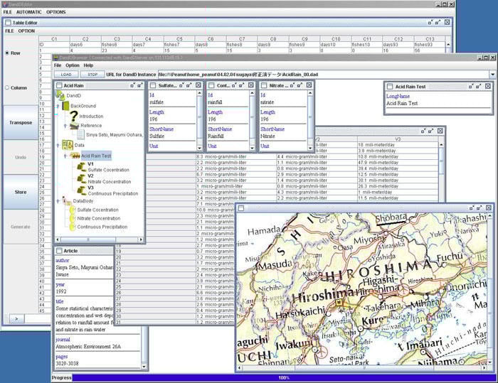Select the Column radio button
This screenshot has width=498, height=383.
coord(7,87)
